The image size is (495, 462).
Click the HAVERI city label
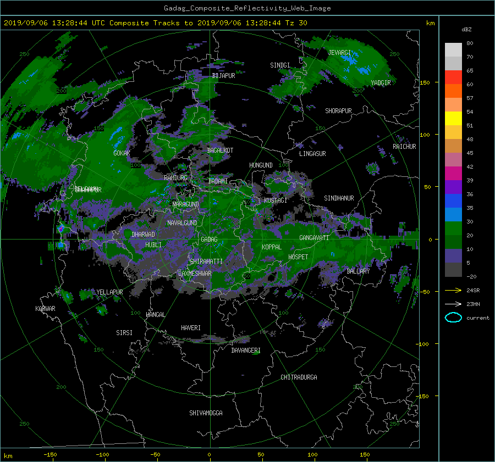pyautogui.click(x=191, y=327)
